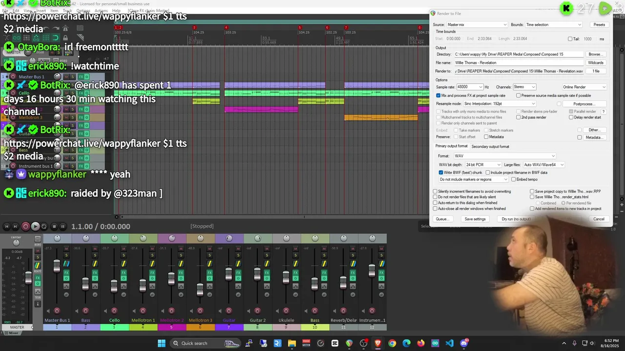Click the transport Record button

(x=26, y=226)
